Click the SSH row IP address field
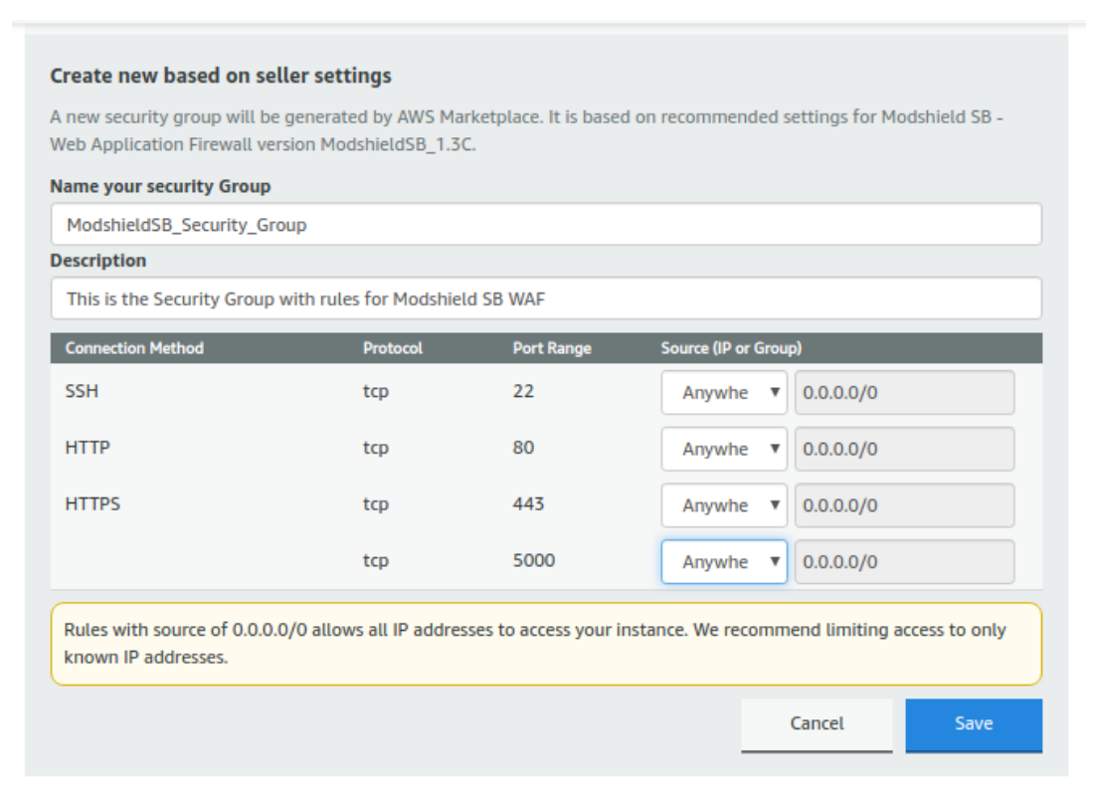The height and width of the screenshot is (794, 1094). (904, 393)
